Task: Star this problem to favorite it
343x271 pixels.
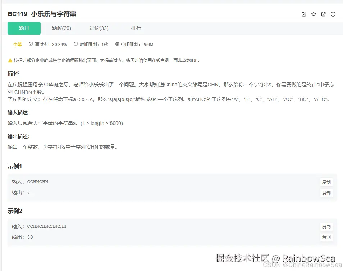Action: [314, 14]
